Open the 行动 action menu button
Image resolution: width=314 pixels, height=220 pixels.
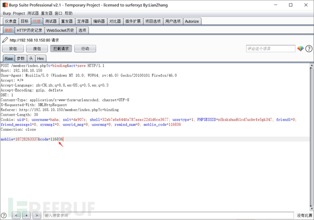click(85, 49)
